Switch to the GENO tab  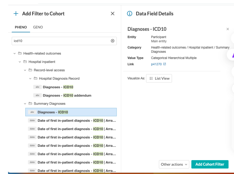[38, 27]
